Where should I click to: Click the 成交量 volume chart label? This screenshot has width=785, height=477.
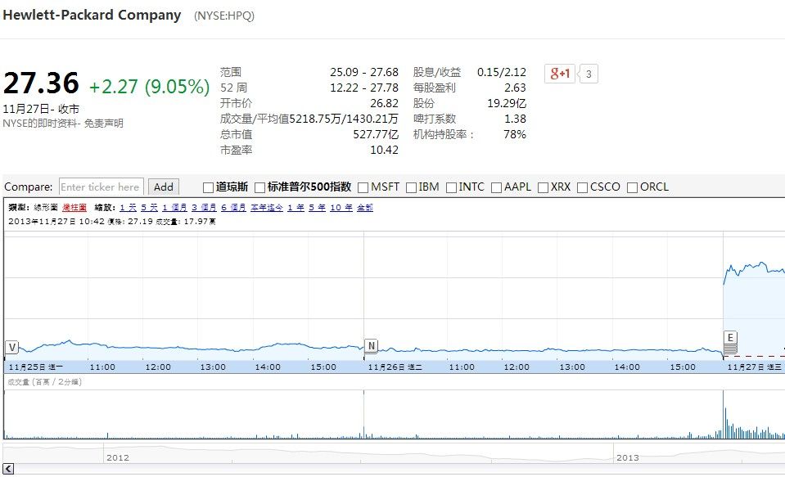click(x=44, y=382)
